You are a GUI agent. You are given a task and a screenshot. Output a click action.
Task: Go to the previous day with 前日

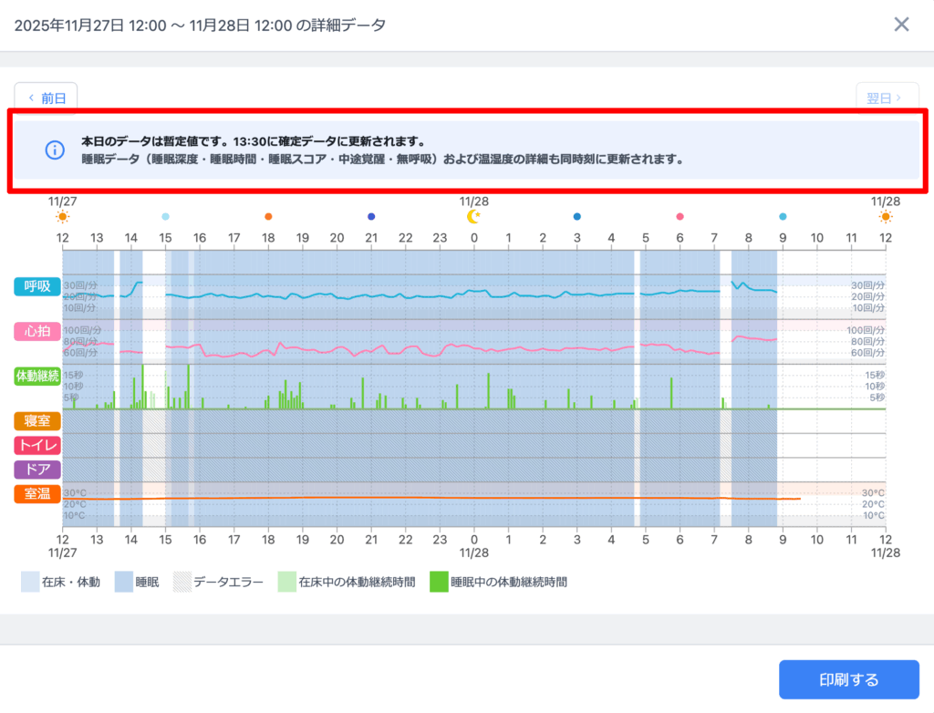pos(46,98)
